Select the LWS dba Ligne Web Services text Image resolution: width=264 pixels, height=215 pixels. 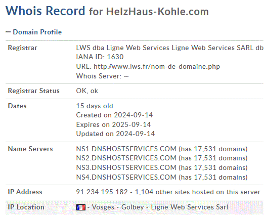pos(170,48)
